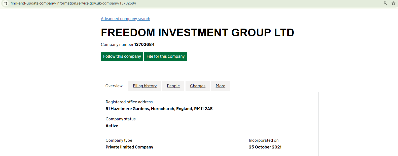Click the Registered office address label
Image resolution: width=398 pixels, height=156 pixels.
coord(129,102)
